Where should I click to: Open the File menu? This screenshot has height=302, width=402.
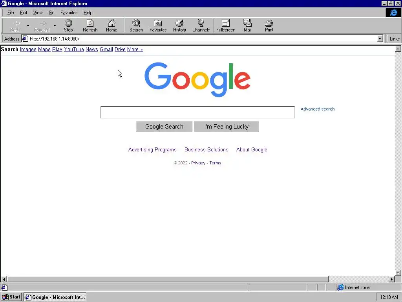pyautogui.click(x=11, y=13)
